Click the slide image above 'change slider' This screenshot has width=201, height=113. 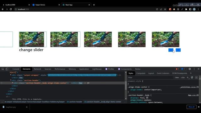32,39
